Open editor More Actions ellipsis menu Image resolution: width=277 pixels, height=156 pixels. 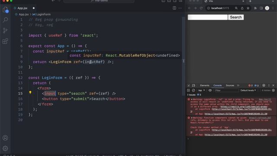[180, 8]
